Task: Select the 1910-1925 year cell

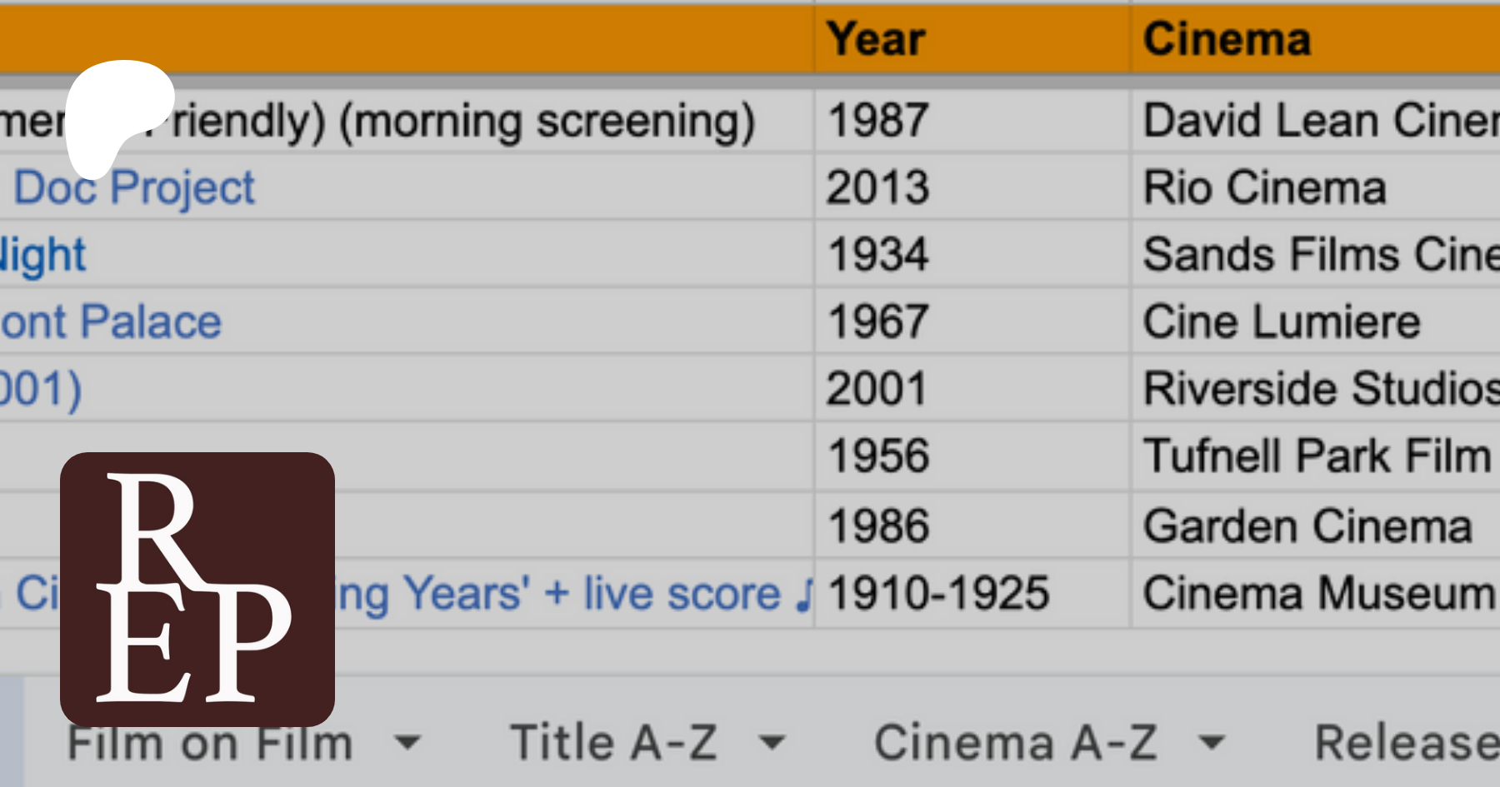Action: 938,594
